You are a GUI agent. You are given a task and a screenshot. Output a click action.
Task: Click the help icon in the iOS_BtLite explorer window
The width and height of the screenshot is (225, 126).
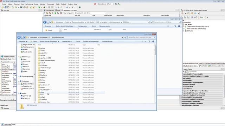[179, 26]
